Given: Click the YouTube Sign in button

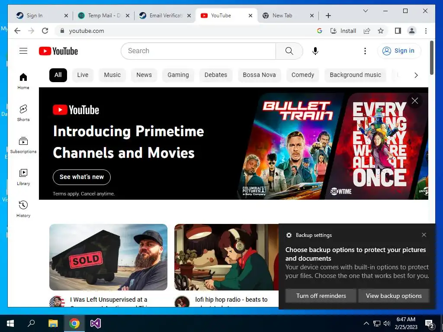Looking at the screenshot, I should coord(399,51).
